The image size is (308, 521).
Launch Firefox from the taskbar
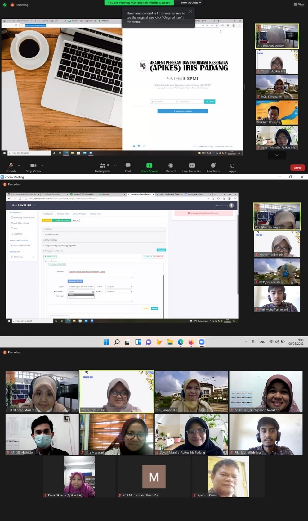pyautogui.click(x=191, y=342)
